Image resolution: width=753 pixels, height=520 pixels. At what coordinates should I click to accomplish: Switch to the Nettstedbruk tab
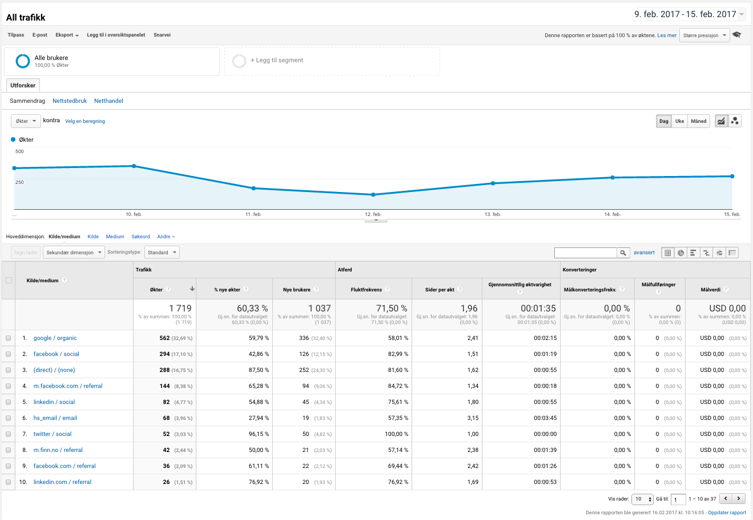[70, 101]
